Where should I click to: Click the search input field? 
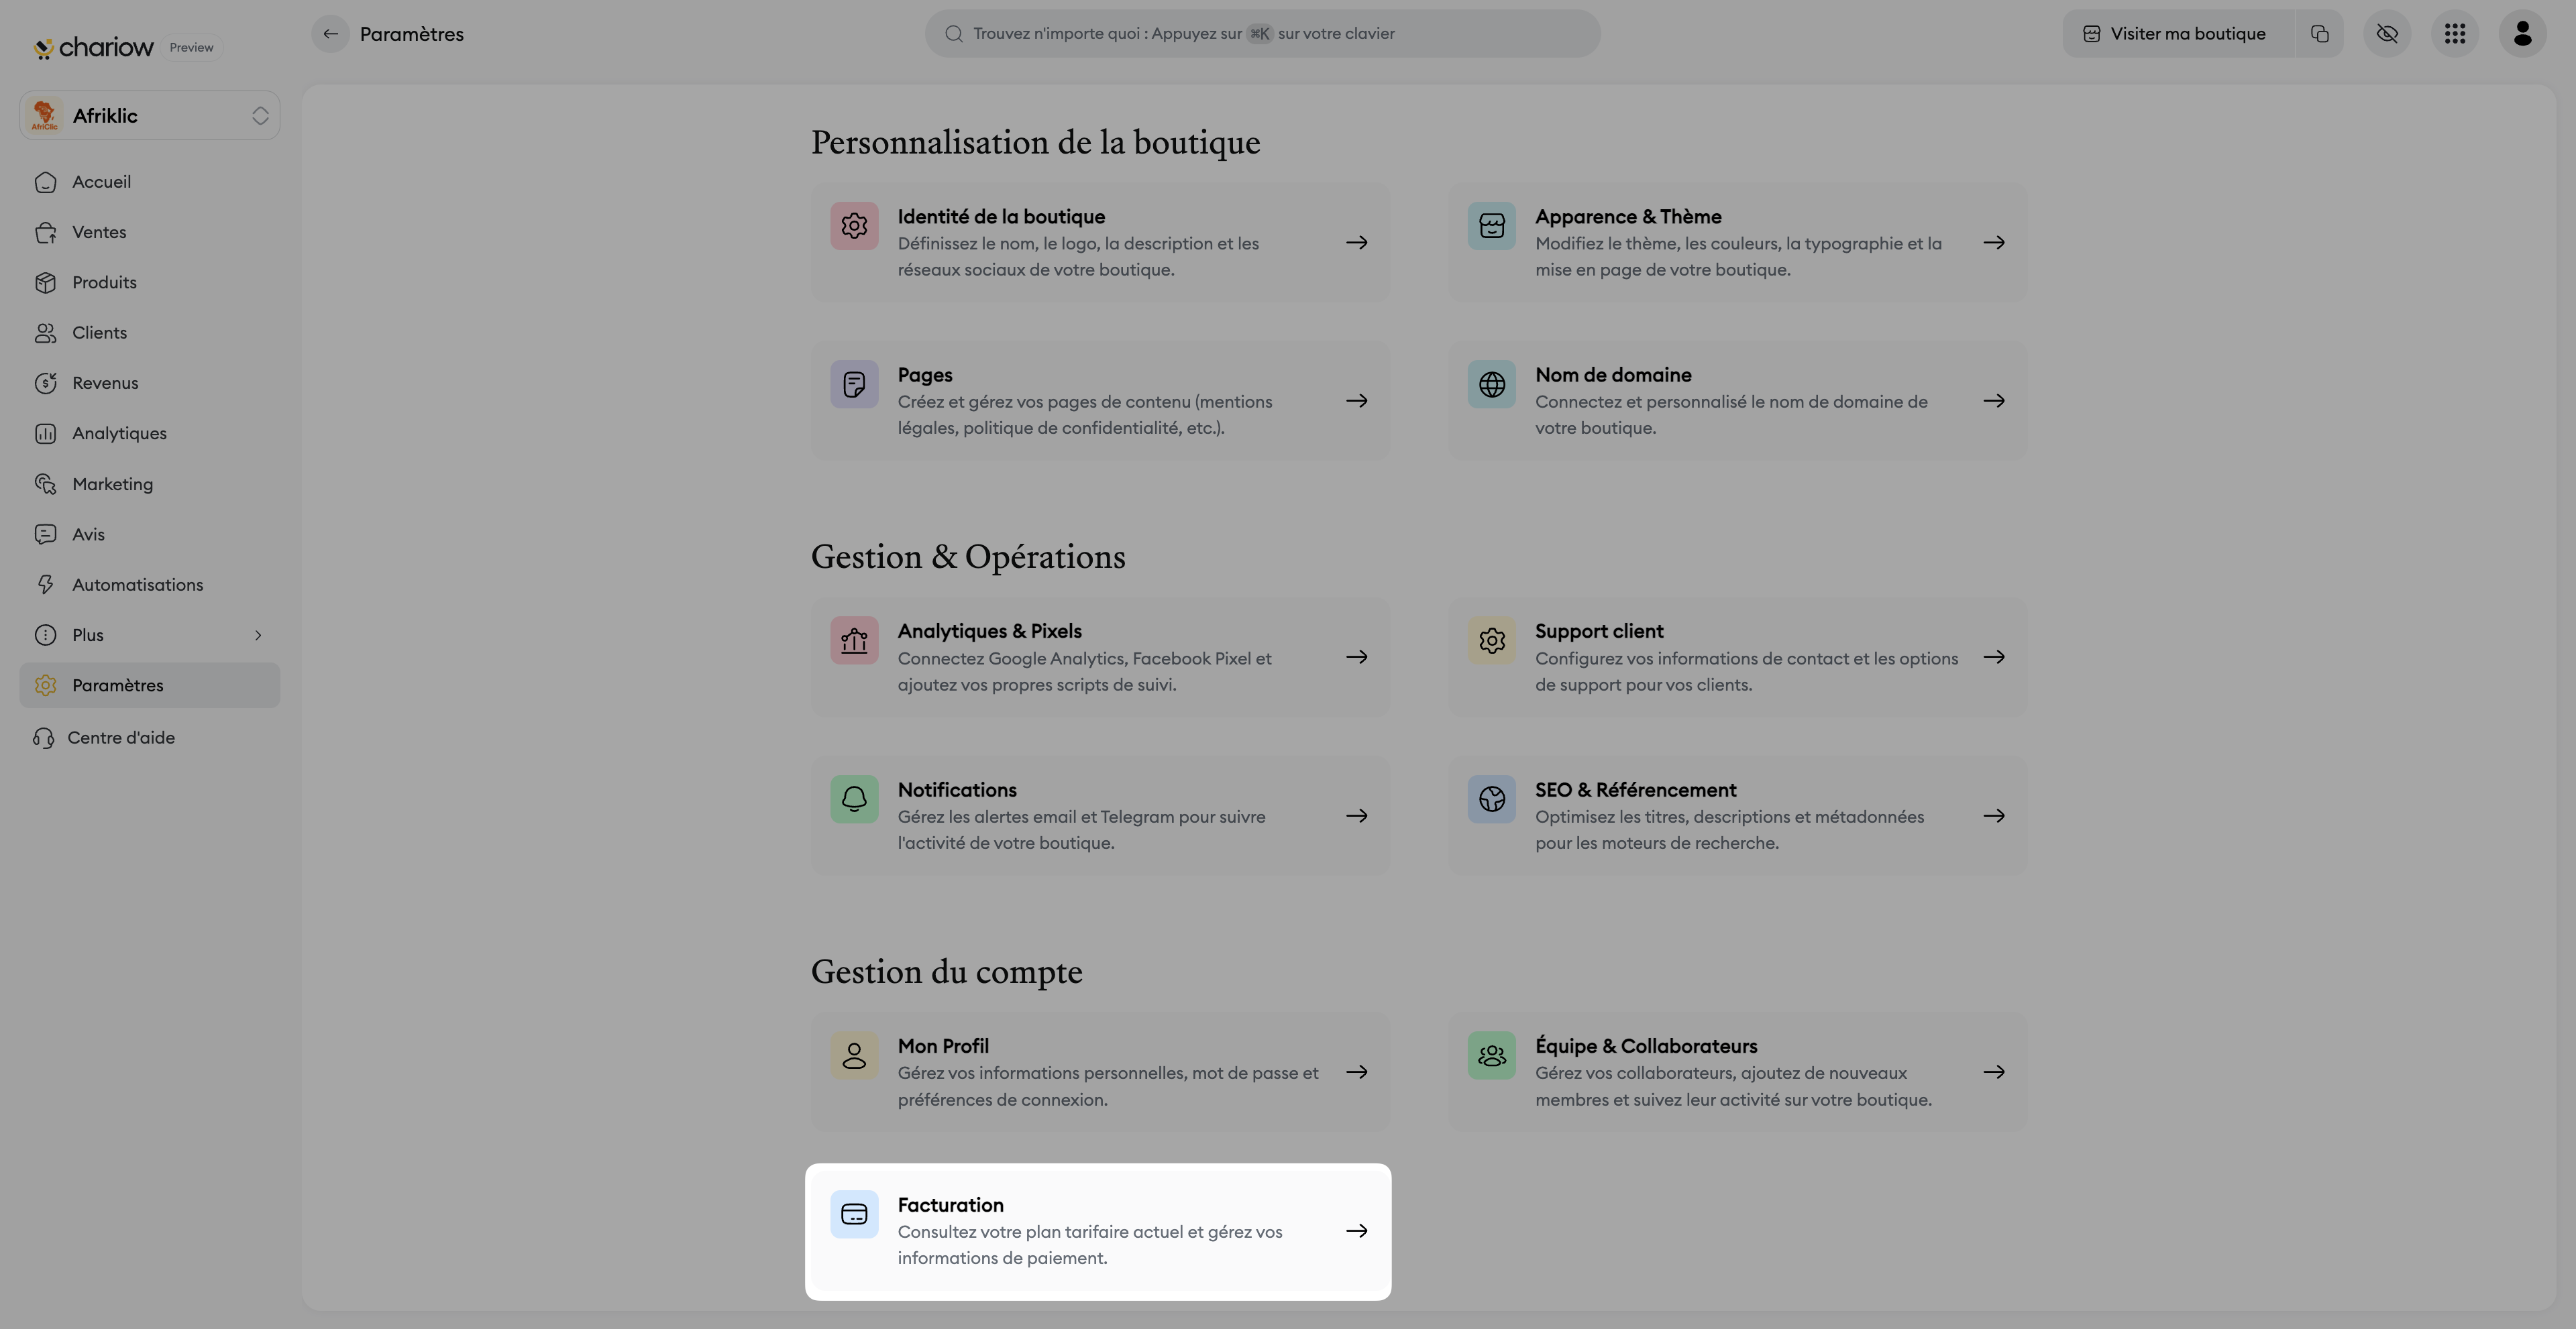pos(1262,34)
